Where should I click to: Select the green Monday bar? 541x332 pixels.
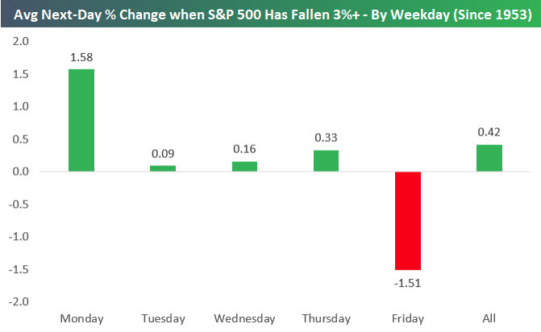pos(81,120)
